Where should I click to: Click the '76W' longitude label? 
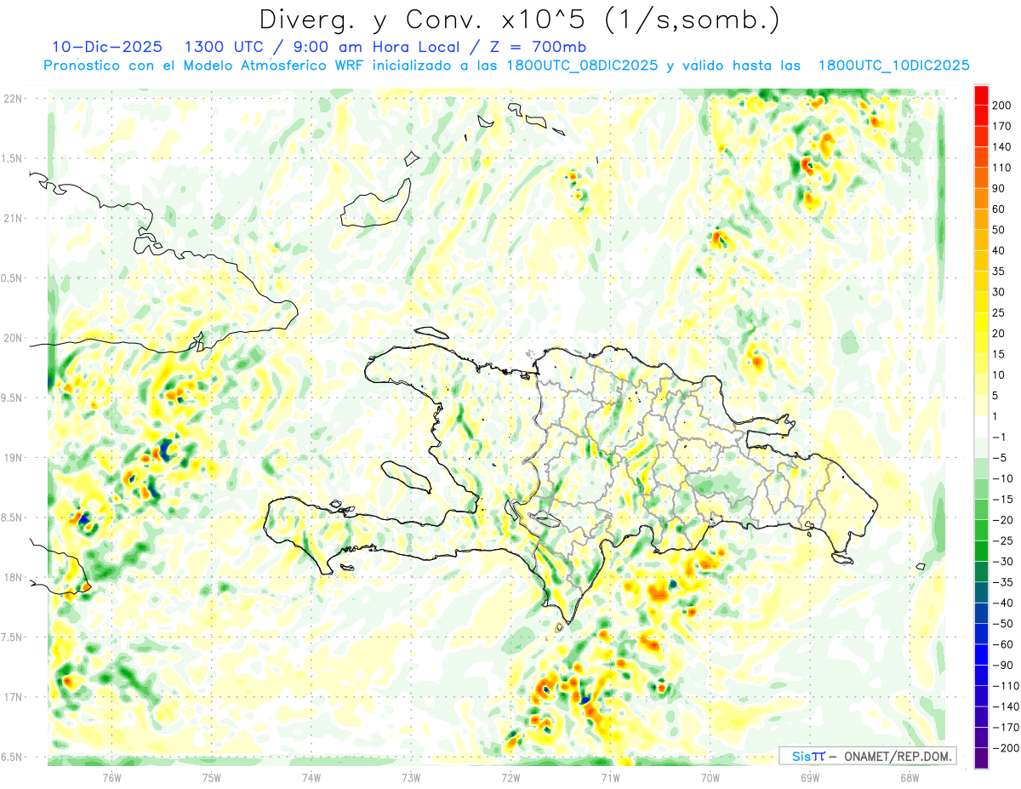111,776
